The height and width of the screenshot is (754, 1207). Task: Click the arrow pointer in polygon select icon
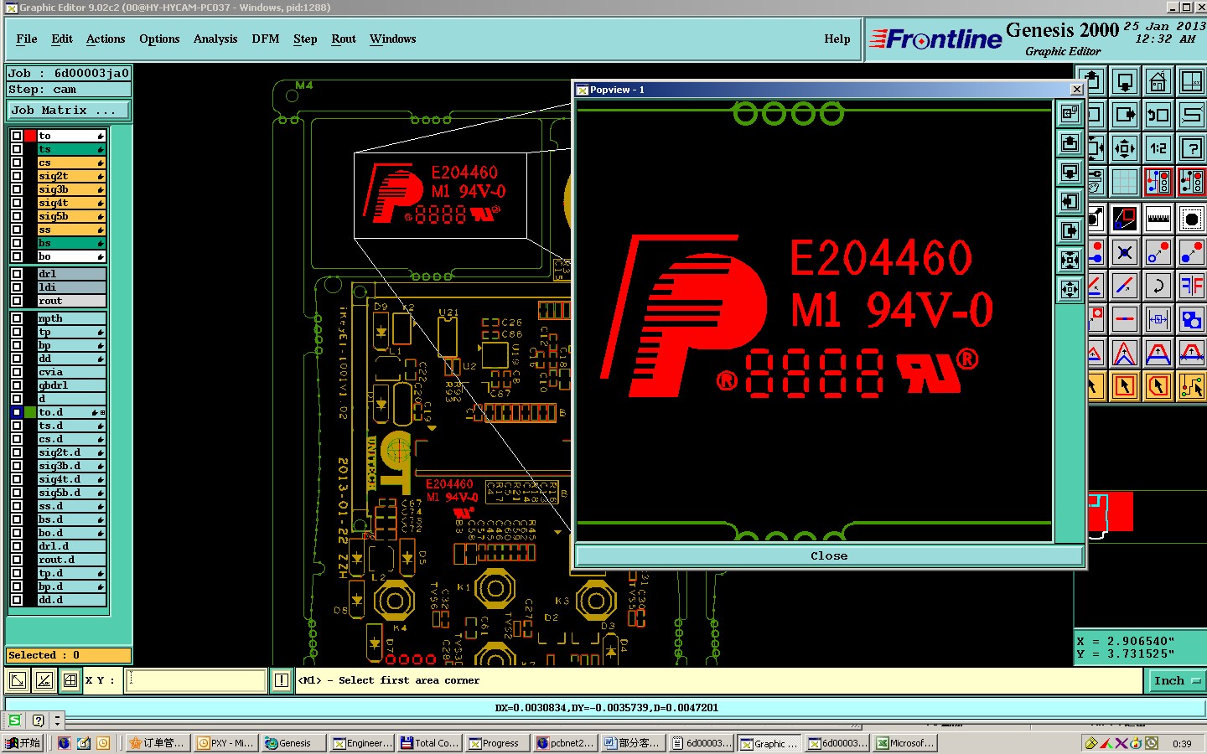[x=1158, y=386]
